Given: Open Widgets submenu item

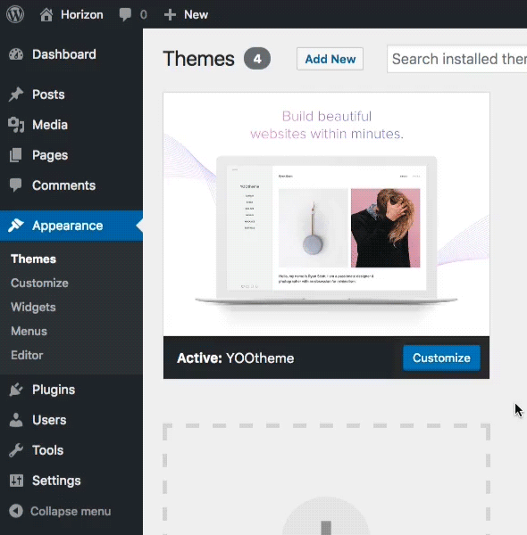Looking at the screenshot, I should click(x=33, y=307).
